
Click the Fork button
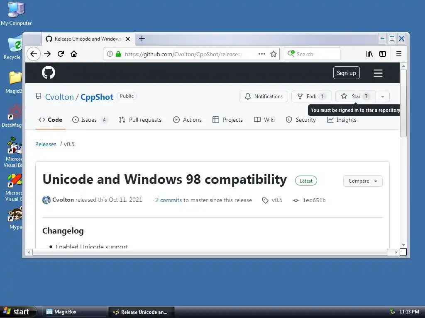(311, 96)
